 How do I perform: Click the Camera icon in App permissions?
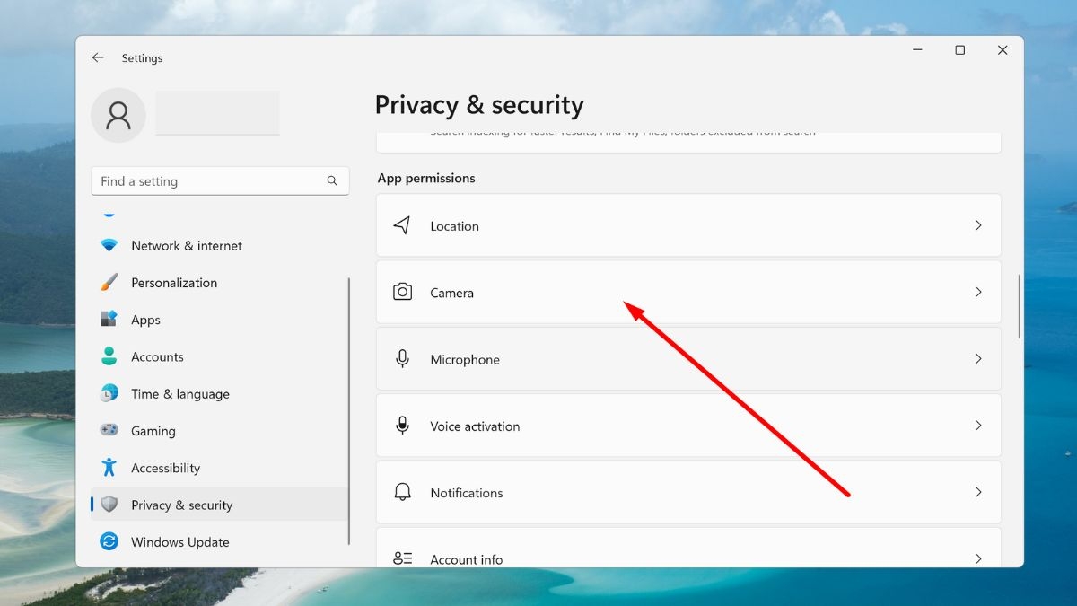(x=402, y=292)
